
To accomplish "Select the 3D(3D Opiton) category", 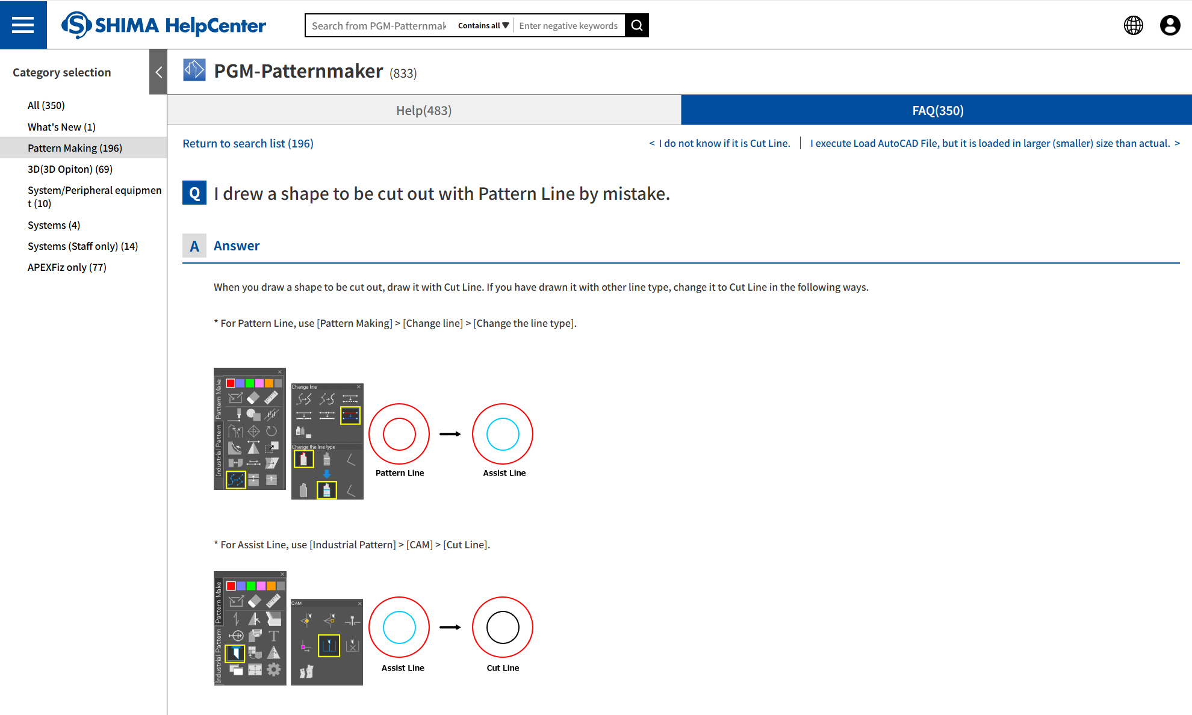I will coord(70,169).
